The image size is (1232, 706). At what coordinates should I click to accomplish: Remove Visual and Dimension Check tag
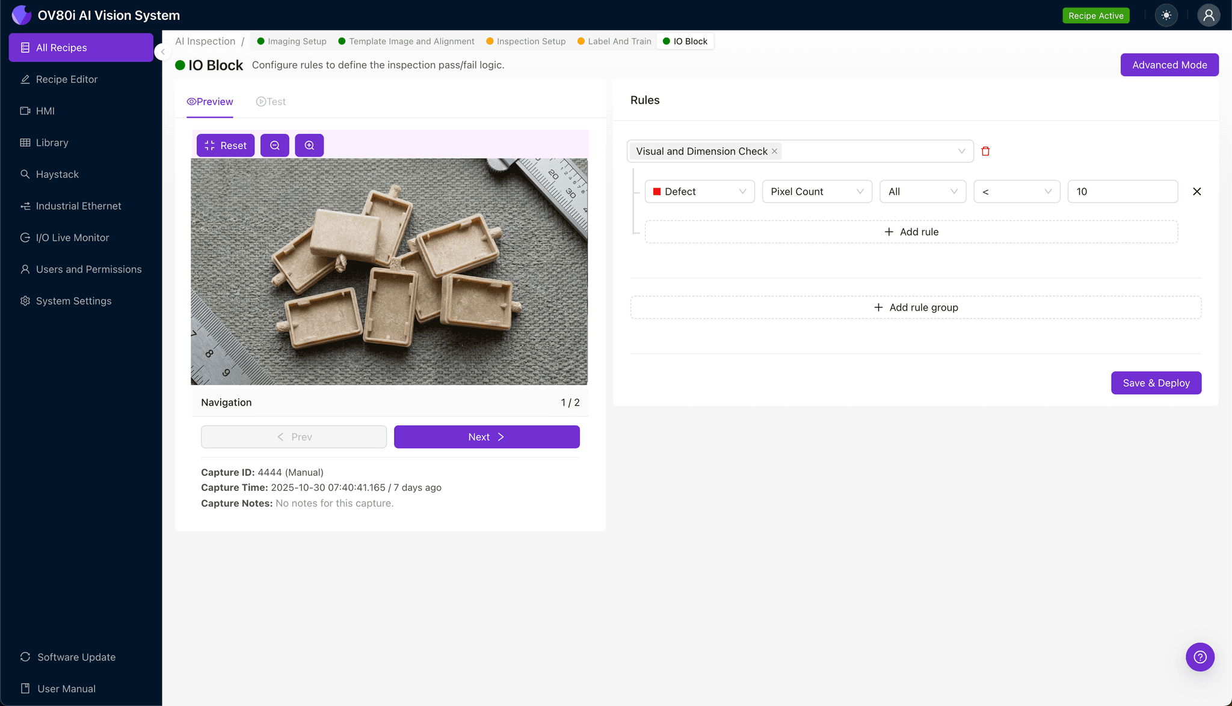point(775,151)
